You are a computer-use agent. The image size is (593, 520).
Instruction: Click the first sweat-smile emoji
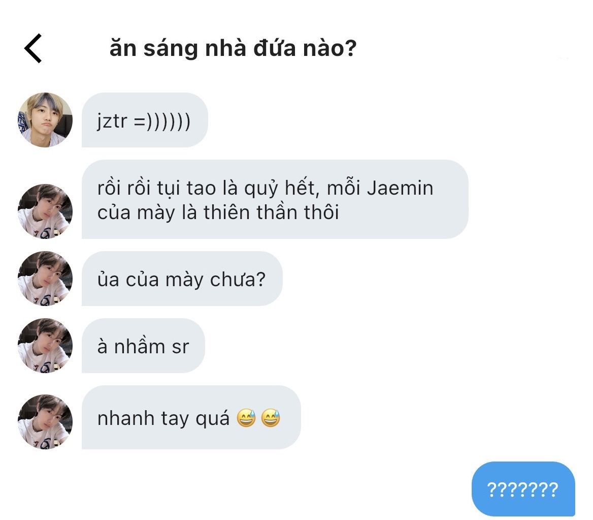coord(246,418)
